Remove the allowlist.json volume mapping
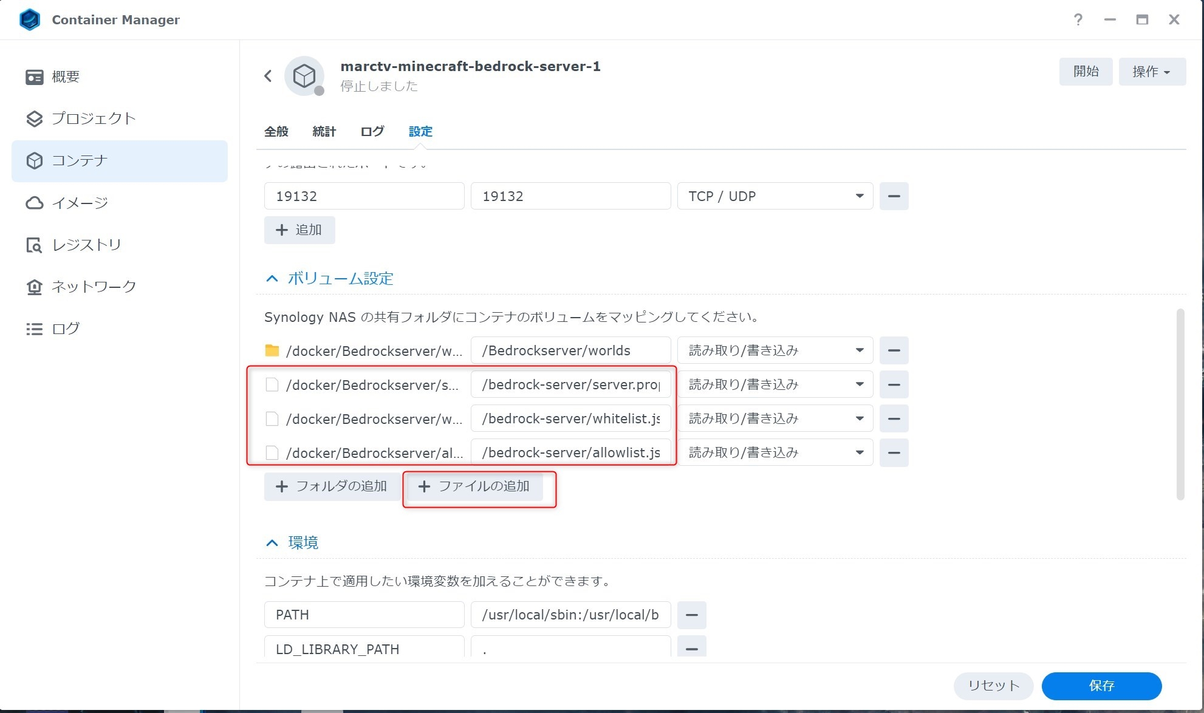 click(x=894, y=452)
